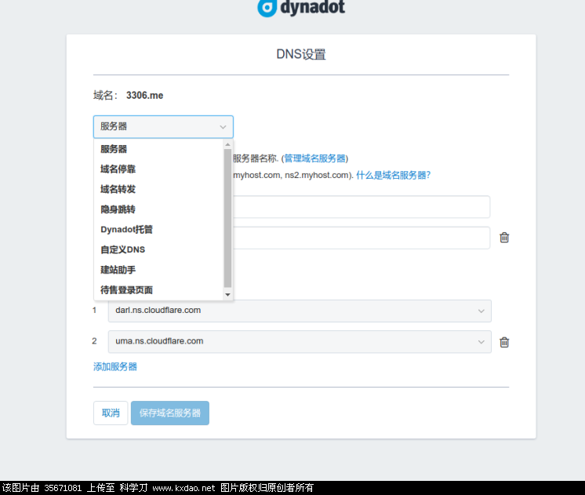Open the 什么是域名服务器? help link
The width and height of the screenshot is (585, 495).
393,175
